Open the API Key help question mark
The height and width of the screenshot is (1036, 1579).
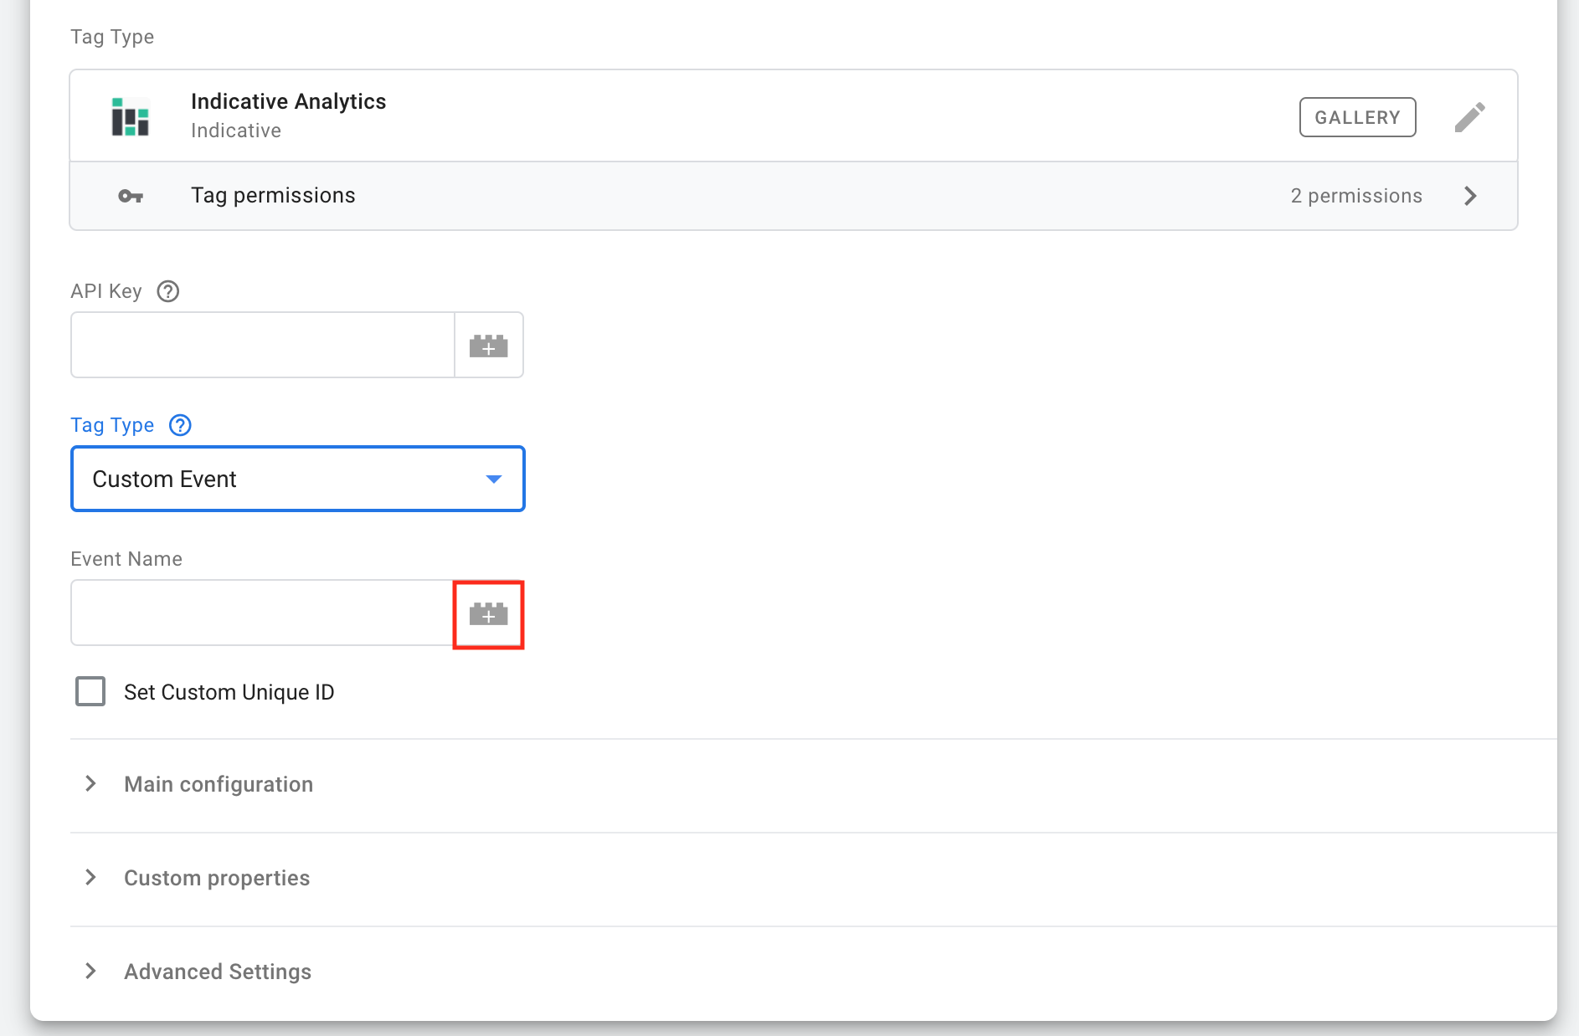pos(168,291)
